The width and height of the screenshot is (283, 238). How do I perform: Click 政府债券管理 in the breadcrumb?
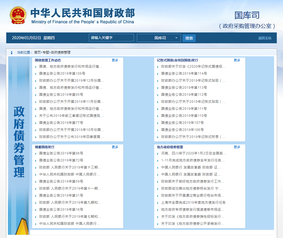pyautogui.click(x=61, y=52)
